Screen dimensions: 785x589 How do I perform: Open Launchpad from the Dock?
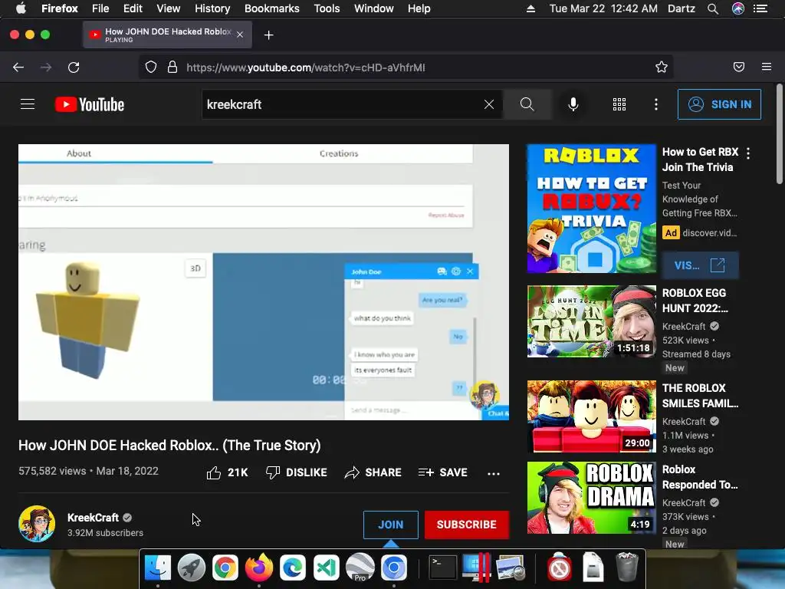pyautogui.click(x=191, y=568)
